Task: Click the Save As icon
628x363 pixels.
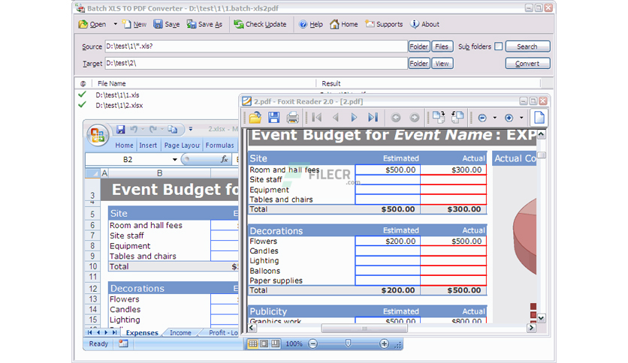Action: tap(192, 25)
